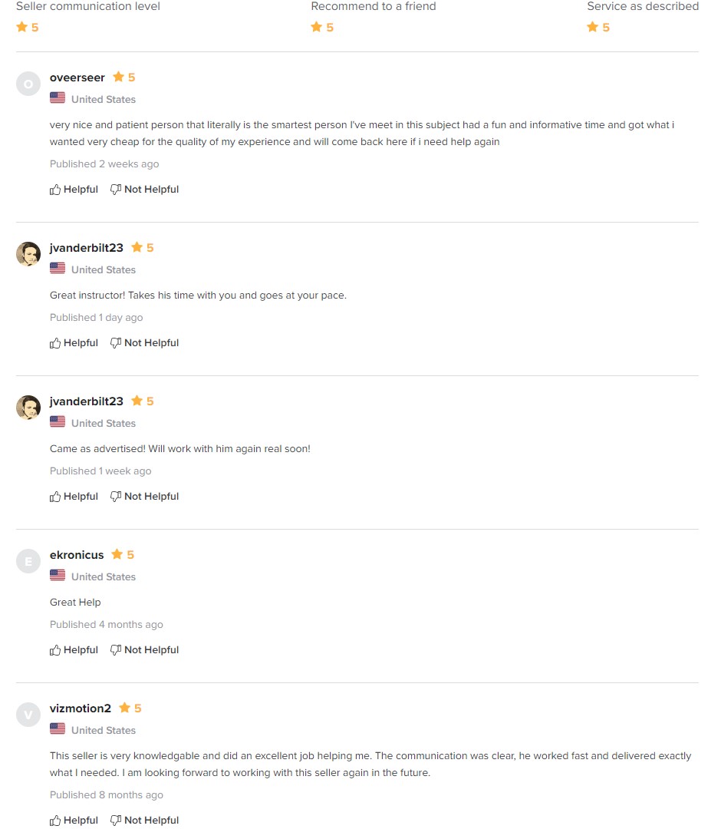
Task: Click thumbs-up icon on oveerseer's review
Action: [55, 190]
